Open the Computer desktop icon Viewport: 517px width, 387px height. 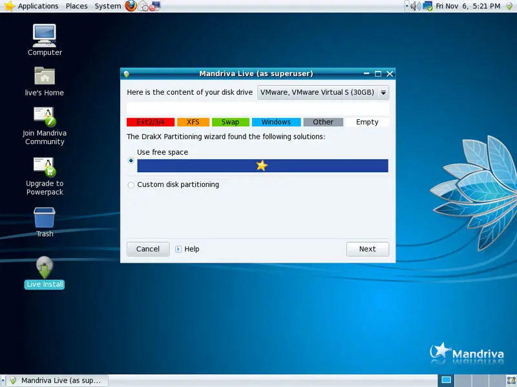coord(45,35)
